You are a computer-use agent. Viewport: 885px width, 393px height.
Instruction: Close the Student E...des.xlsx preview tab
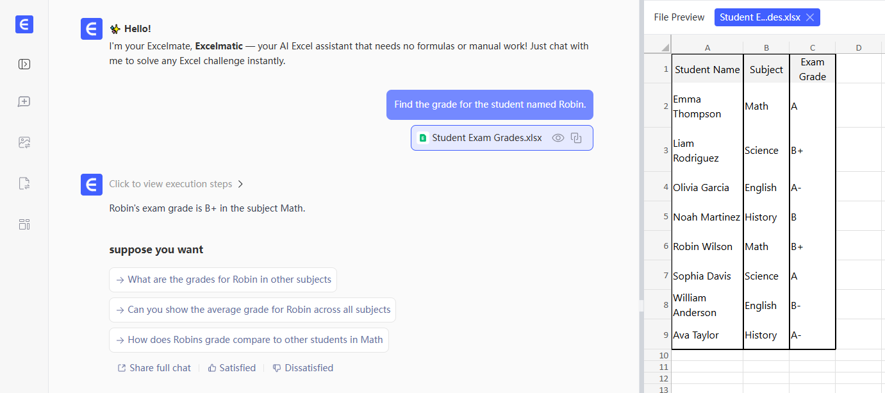pos(810,17)
